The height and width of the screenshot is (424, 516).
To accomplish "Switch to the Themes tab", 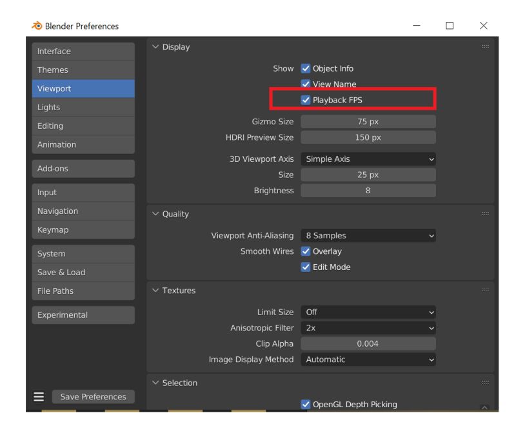I will pyautogui.click(x=83, y=70).
